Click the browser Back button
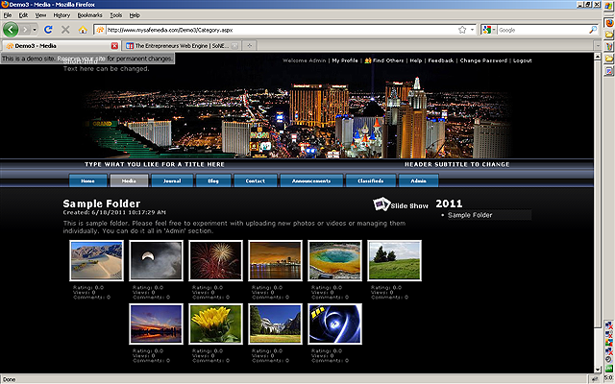 [12, 30]
